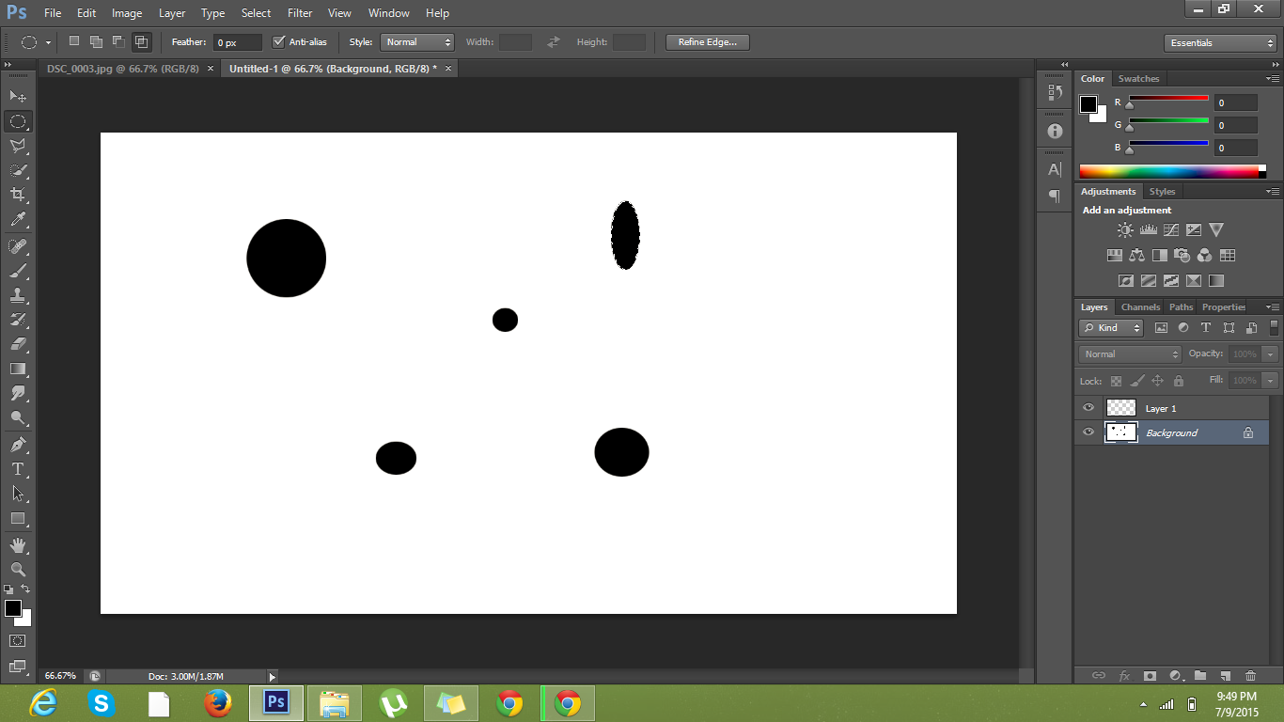Choose New selection mode button
This screenshot has width=1284, height=722.
74,41
